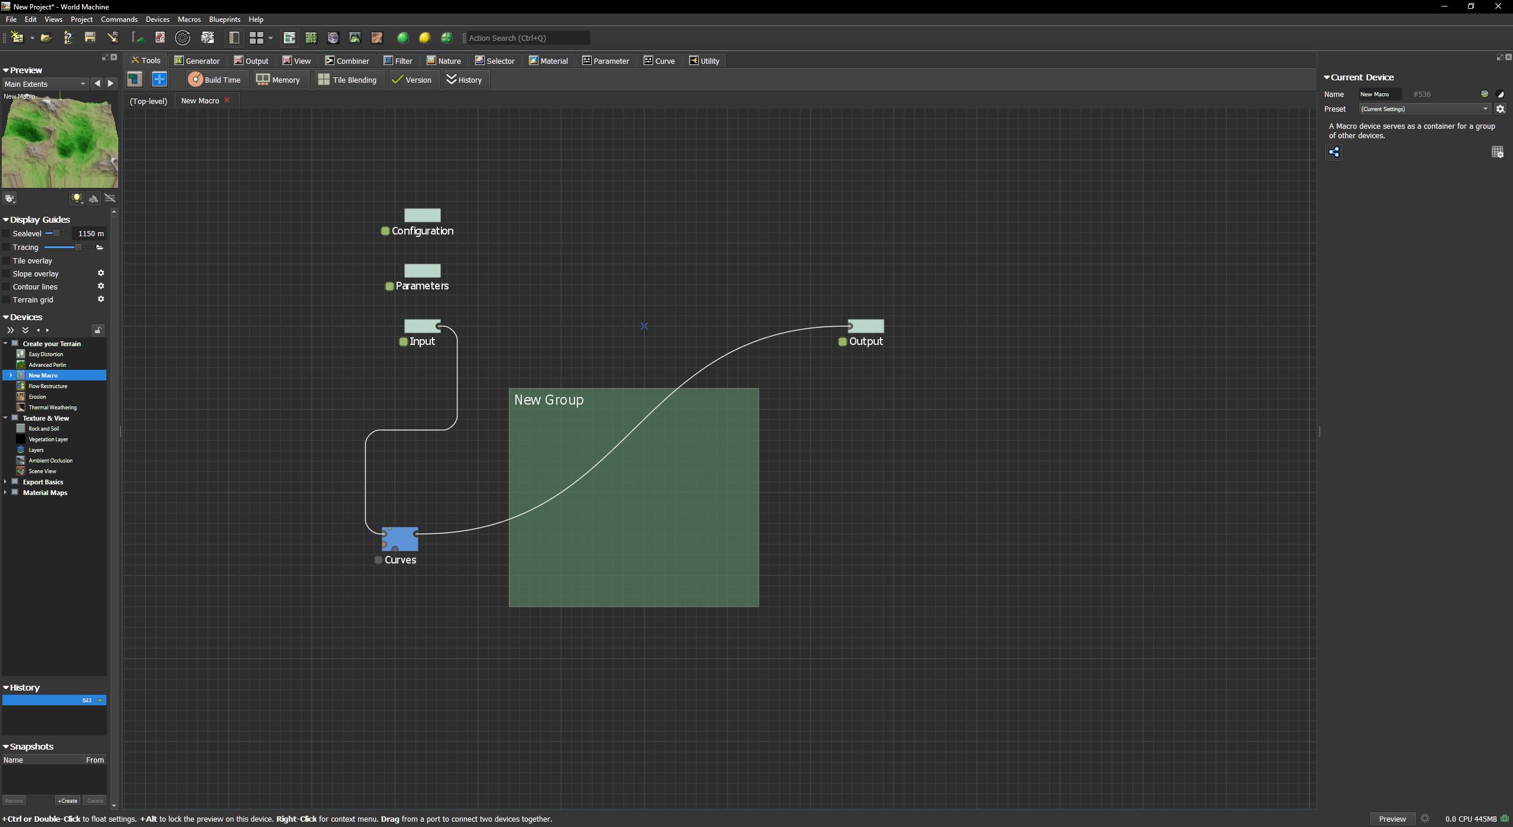Viewport: 1513px width, 827px height.
Task: Enable the Sealevel guide checkbox
Action: coord(7,234)
